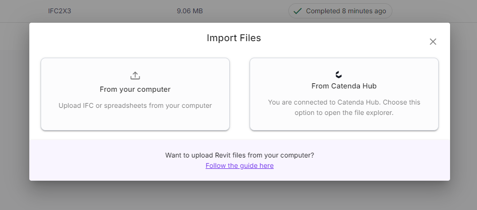Select the 'From your computer' heading
Screen dimensions: 477x210
click(x=135, y=89)
